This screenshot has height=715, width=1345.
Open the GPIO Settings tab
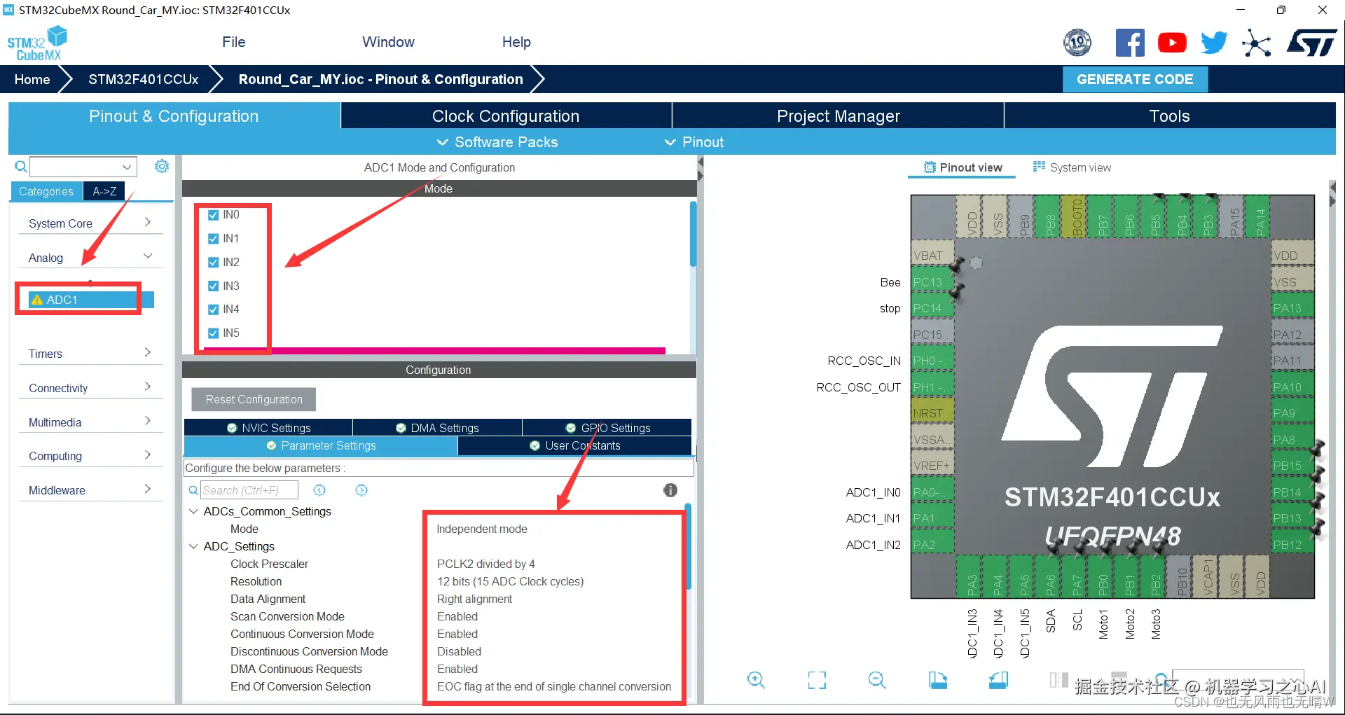(x=607, y=428)
